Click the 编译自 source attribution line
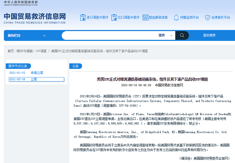Image resolution: width=235 pixels, height=163 pixels. point(204,158)
